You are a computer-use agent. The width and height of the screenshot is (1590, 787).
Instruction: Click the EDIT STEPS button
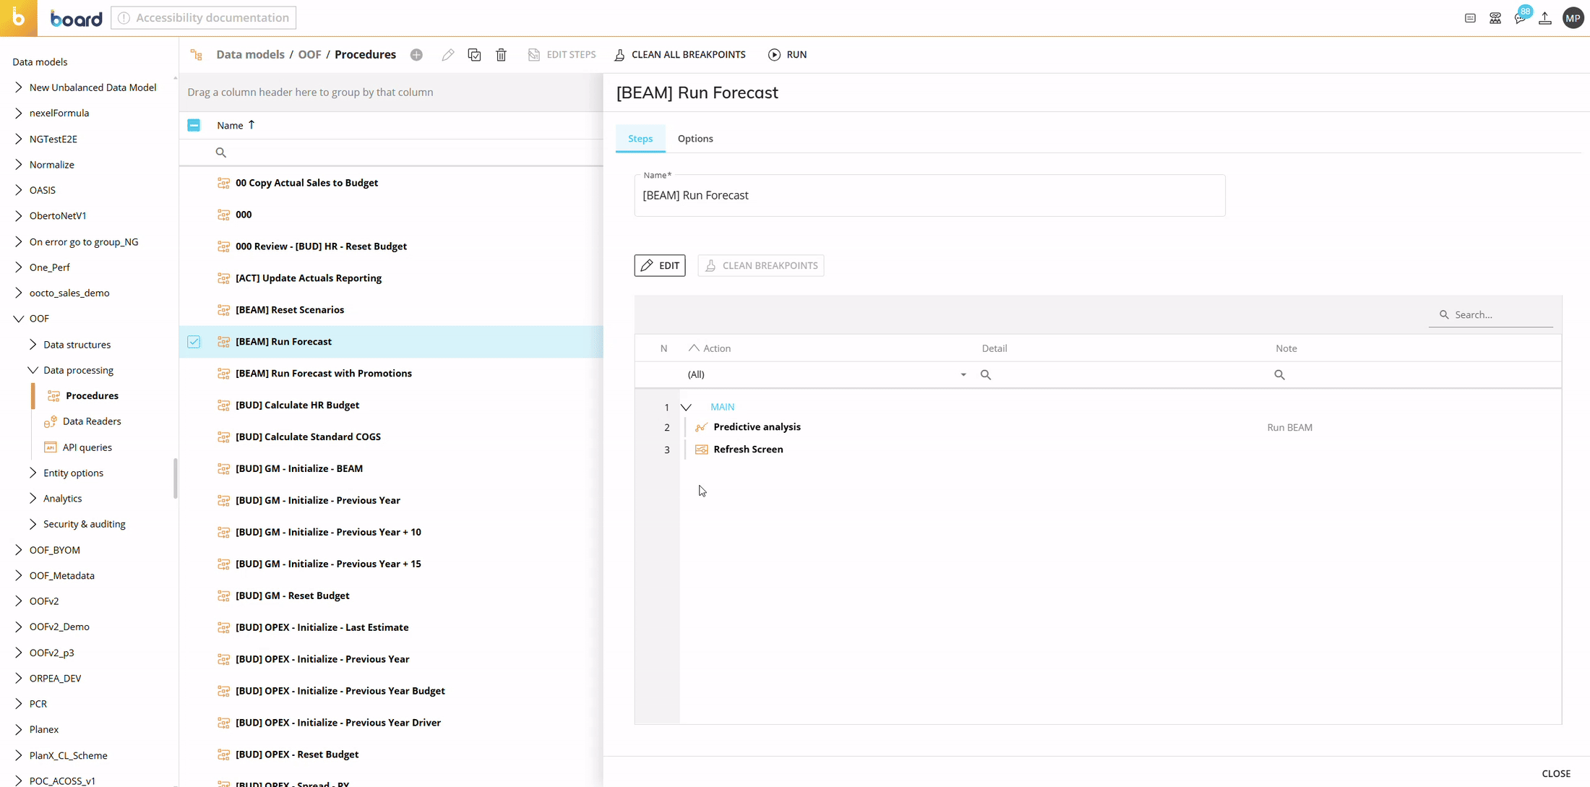[x=562, y=55]
